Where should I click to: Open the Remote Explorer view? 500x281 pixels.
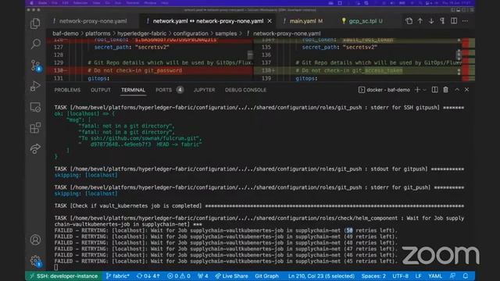tap(35, 108)
